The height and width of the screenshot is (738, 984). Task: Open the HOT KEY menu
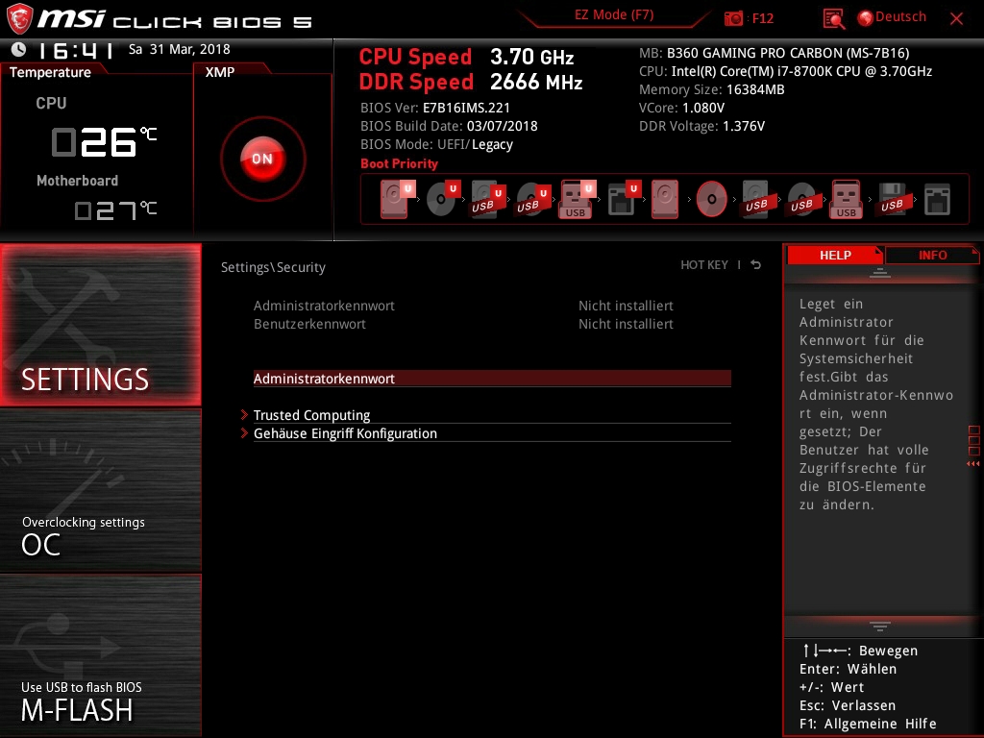(x=704, y=265)
